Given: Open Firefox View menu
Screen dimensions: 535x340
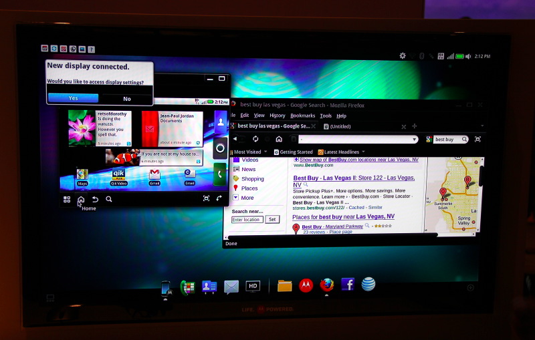Looking at the screenshot, I should (259, 116).
